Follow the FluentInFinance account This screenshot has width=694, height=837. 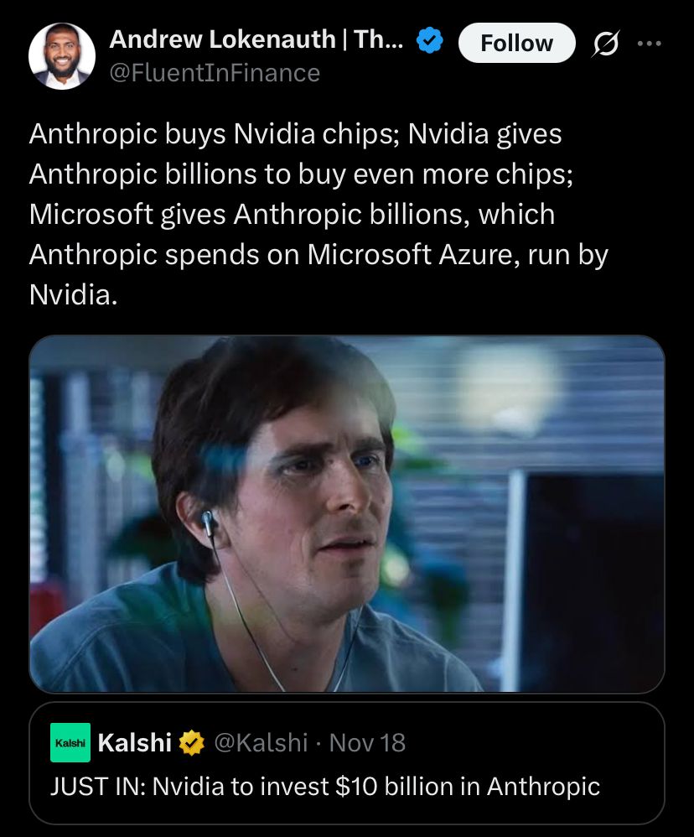click(x=516, y=43)
